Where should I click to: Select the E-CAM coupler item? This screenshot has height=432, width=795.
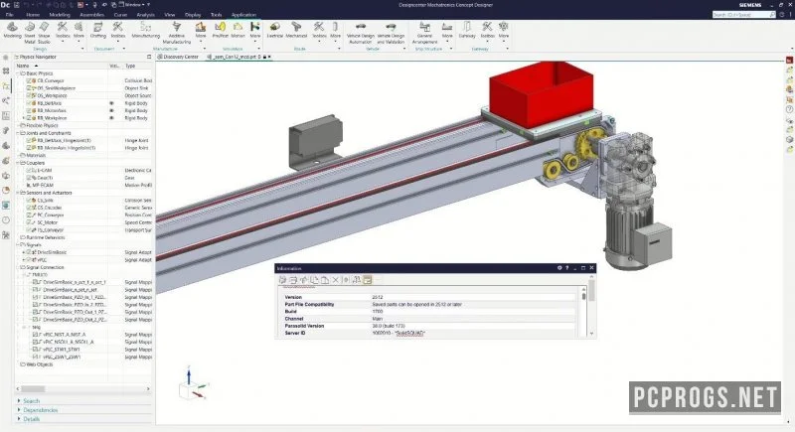[x=45, y=170]
